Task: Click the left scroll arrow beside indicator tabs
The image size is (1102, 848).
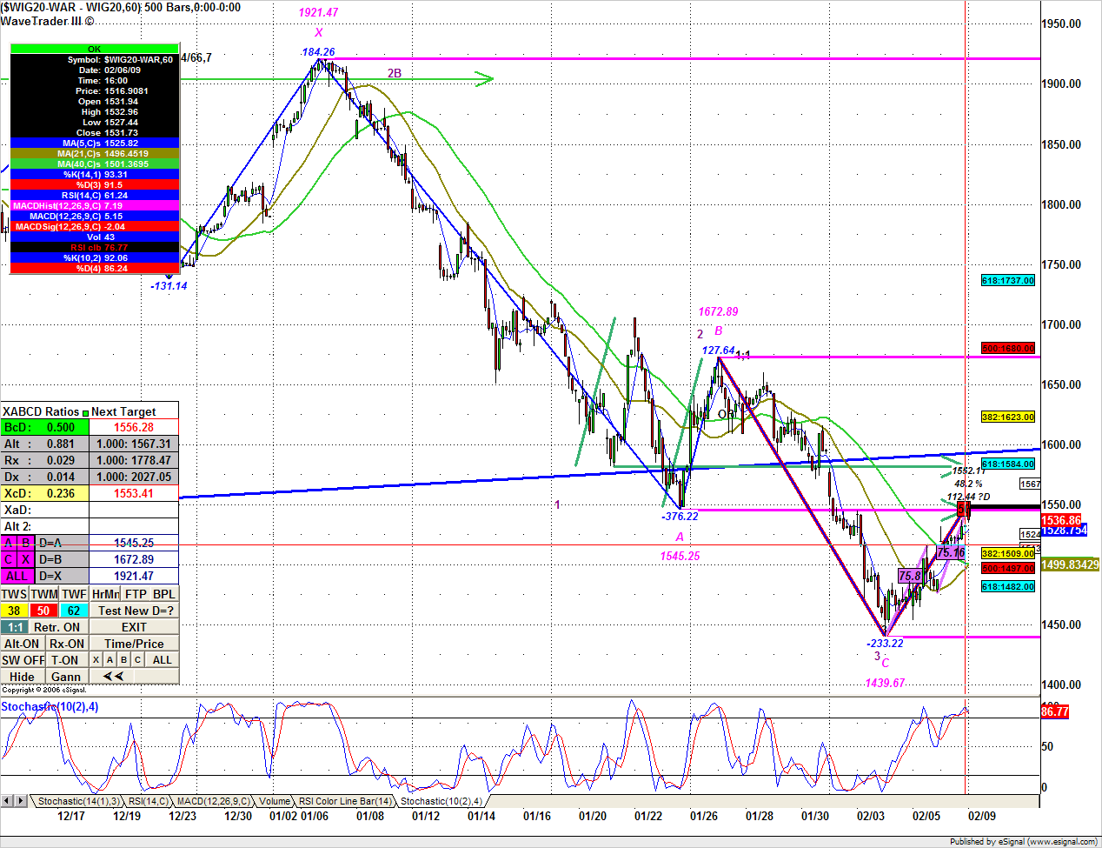Action: [7, 800]
